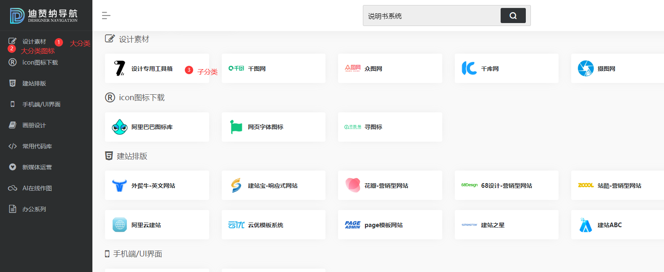Open the 外贸牛-英文网站 link
664x272 pixels.
(153, 186)
